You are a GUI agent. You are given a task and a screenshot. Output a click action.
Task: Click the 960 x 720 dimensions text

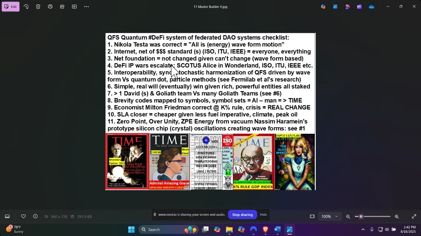59,217
